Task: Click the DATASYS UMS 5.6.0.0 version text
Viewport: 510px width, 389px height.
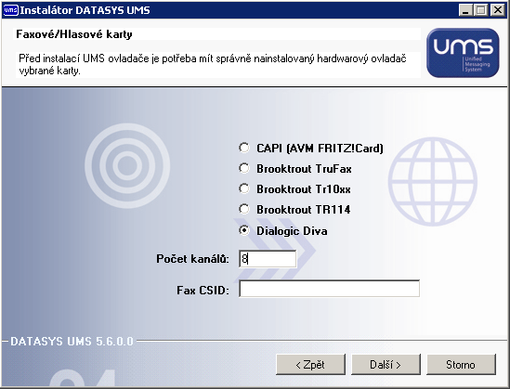Action: [x=72, y=342]
